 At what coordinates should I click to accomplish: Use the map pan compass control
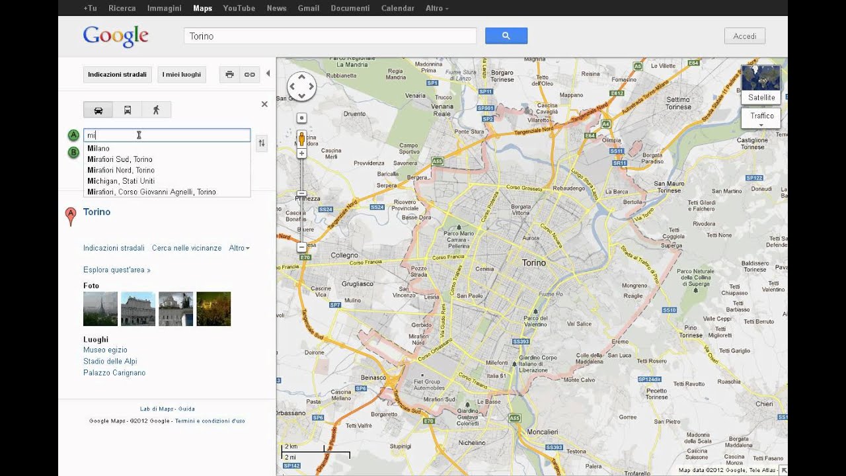click(x=301, y=87)
